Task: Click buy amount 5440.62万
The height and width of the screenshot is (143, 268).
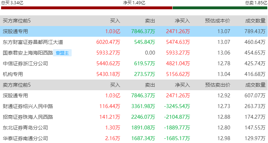Action: point(108,63)
